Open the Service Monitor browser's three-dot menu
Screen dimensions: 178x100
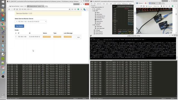tap(87, 9)
